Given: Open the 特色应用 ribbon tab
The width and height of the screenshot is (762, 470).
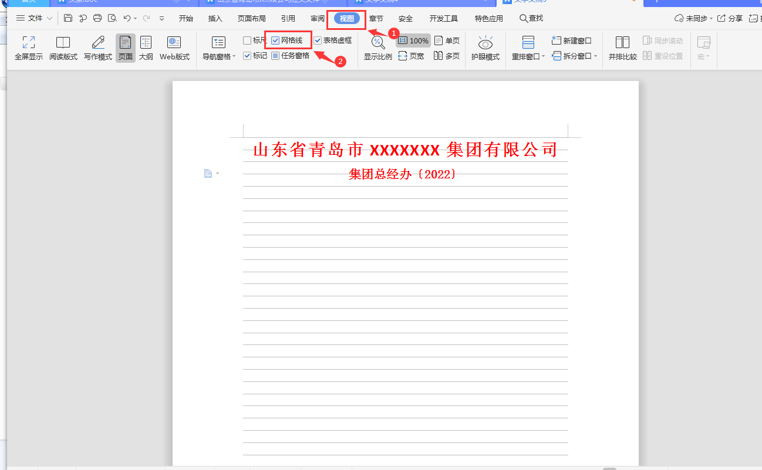Looking at the screenshot, I should 489,19.
